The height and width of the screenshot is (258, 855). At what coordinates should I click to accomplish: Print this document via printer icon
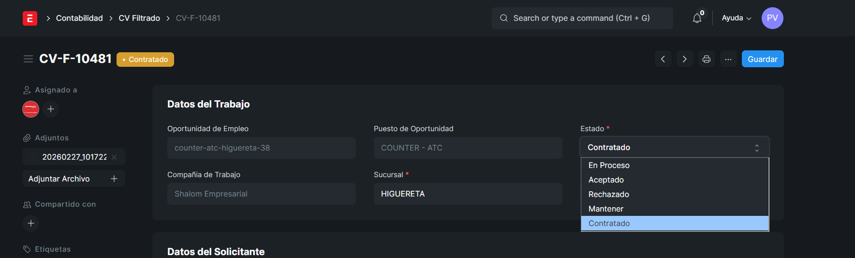pos(707,59)
